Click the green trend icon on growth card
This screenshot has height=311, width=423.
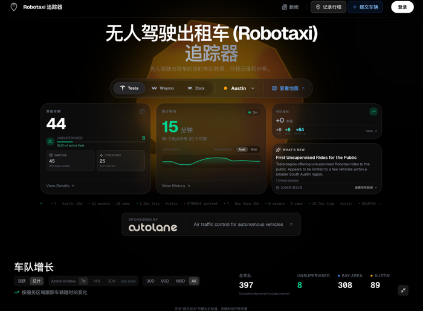click(x=373, y=112)
